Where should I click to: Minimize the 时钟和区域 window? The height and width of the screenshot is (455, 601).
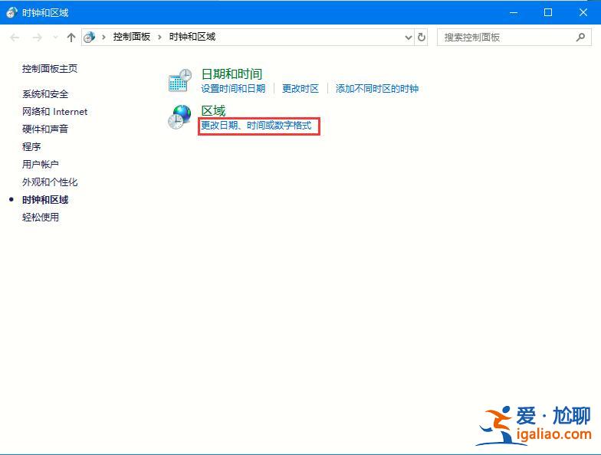coord(514,12)
